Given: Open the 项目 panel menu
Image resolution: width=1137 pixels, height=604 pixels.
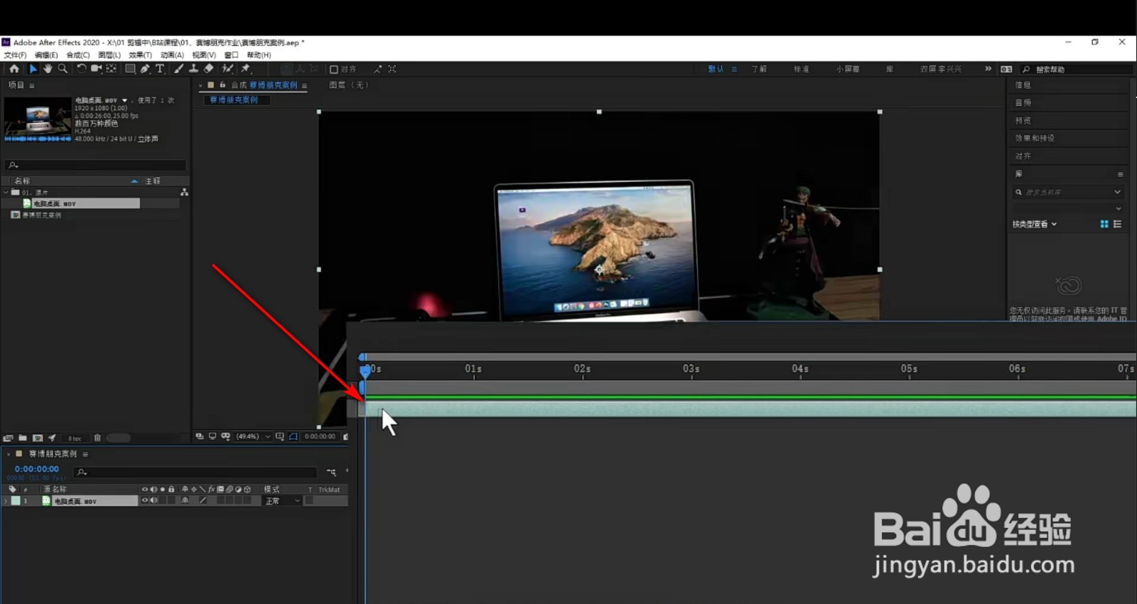Looking at the screenshot, I should click(32, 85).
